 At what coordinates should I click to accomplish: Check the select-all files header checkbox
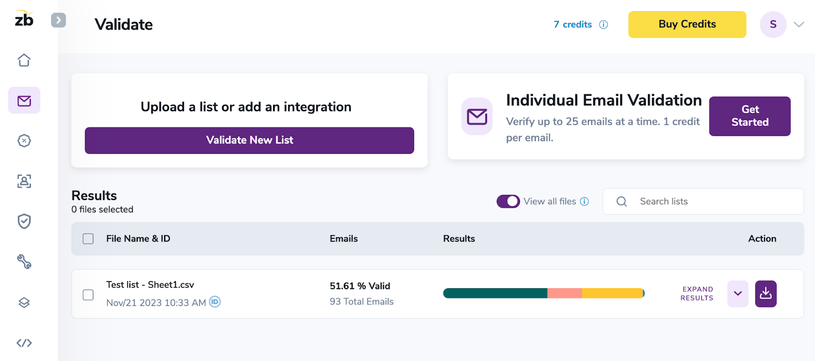point(88,239)
